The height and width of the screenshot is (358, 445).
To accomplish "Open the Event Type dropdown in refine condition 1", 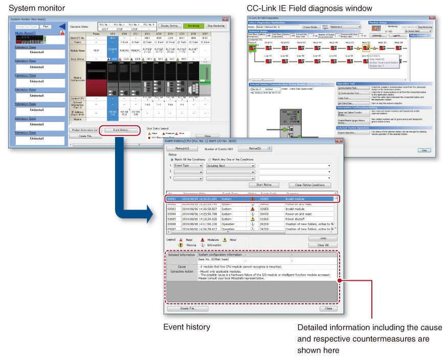I will pos(201,166).
